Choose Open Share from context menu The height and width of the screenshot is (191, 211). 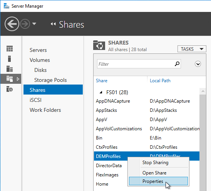(158, 173)
